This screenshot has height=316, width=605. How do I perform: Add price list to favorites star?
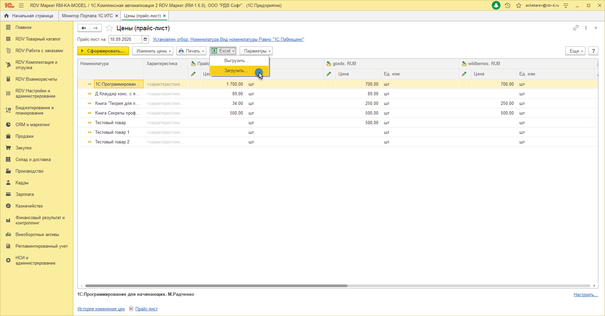109,28
